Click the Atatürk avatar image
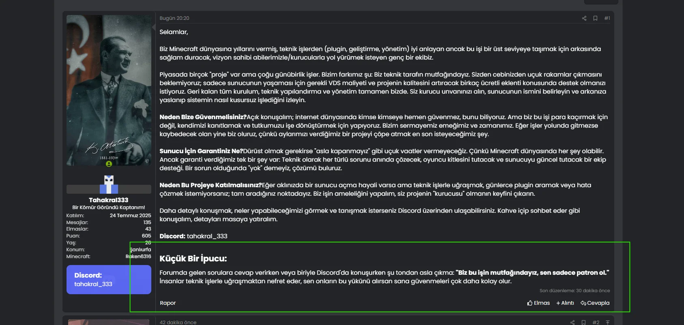 109,90
